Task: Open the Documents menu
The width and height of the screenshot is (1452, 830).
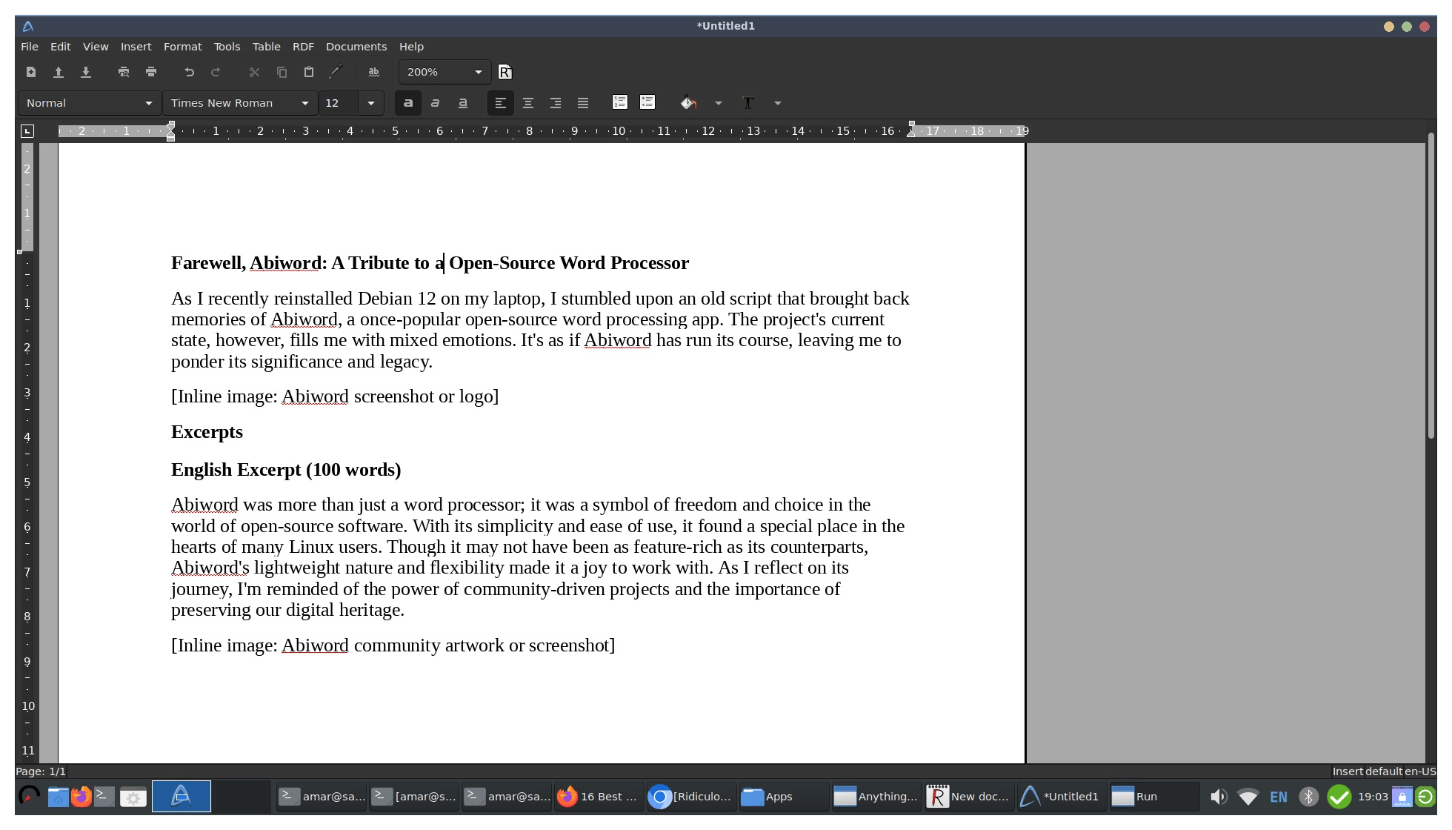Action: [x=356, y=46]
